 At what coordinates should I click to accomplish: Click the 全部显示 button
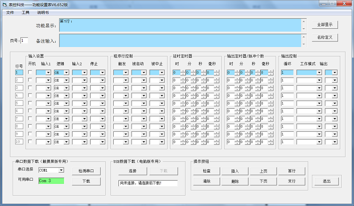point(325,24)
